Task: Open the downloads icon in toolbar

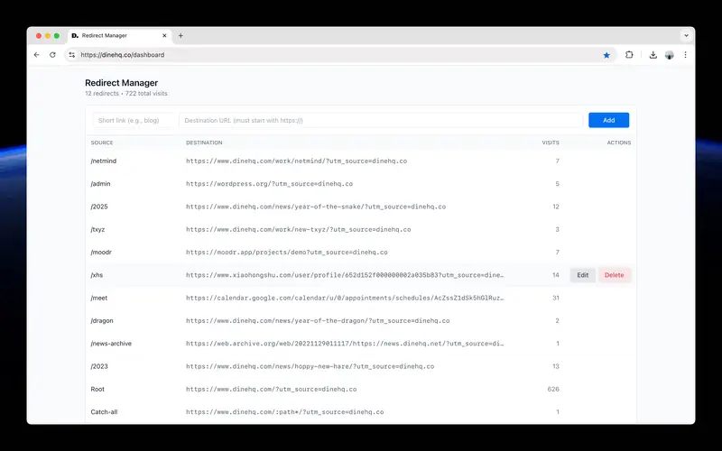Action: point(653,55)
